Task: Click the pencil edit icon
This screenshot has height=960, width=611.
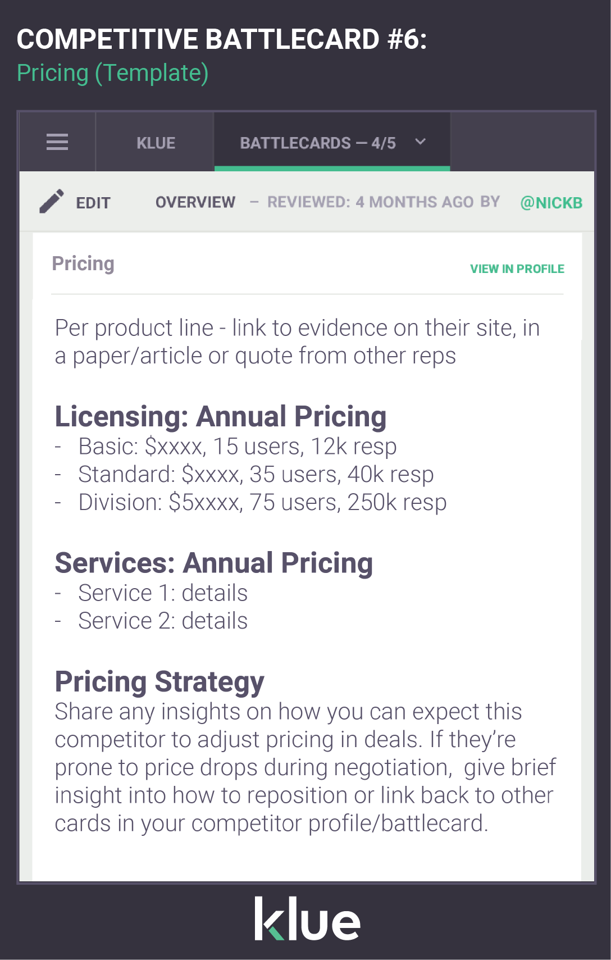Action: (x=52, y=202)
